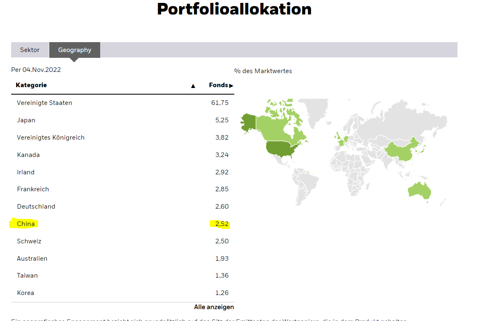The width and height of the screenshot is (479, 321).
Task: Click Alaska on the world map
Action: click(248, 123)
